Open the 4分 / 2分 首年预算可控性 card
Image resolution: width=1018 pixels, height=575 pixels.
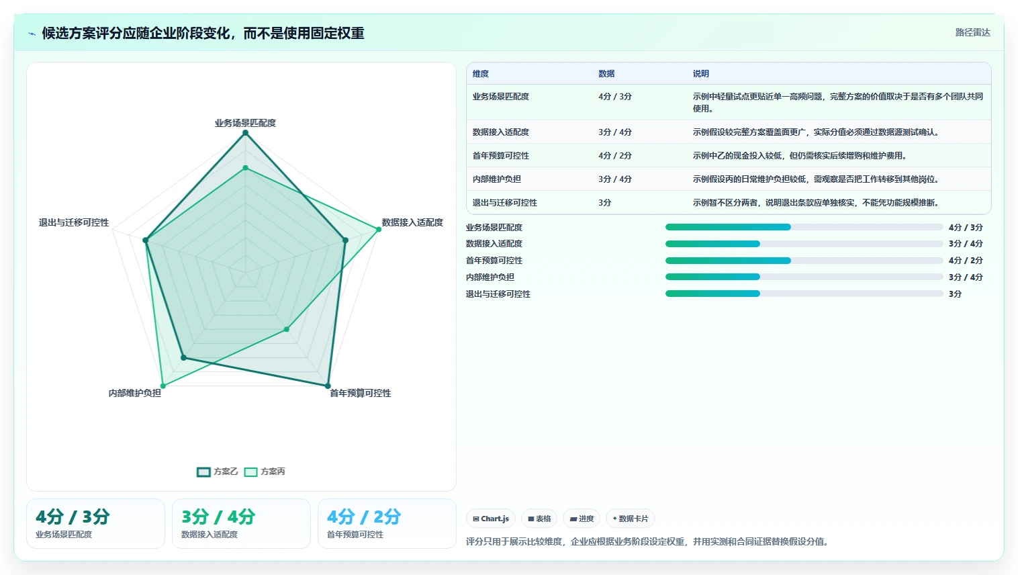coord(387,523)
